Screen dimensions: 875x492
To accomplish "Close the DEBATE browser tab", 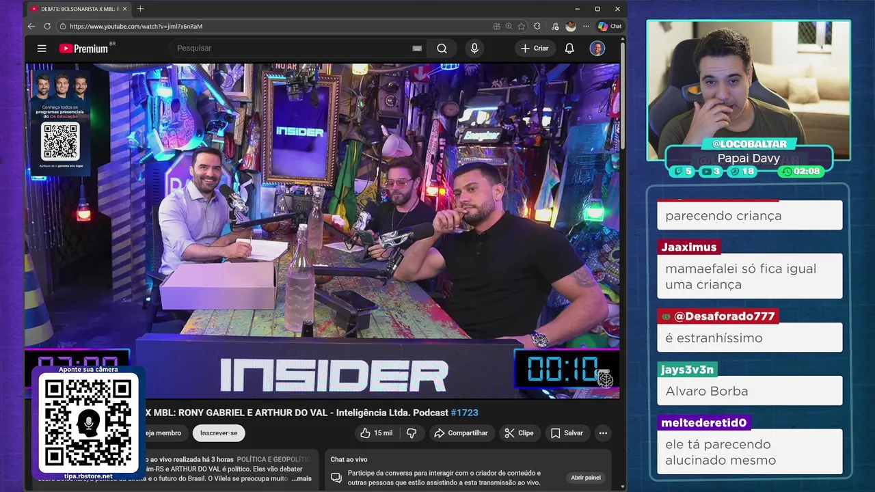I will [x=125, y=9].
